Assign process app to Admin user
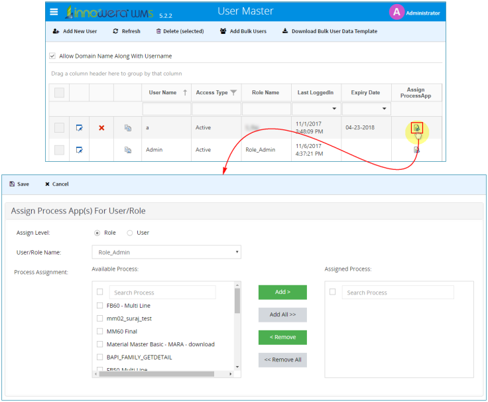488x402 pixels. tap(417, 150)
